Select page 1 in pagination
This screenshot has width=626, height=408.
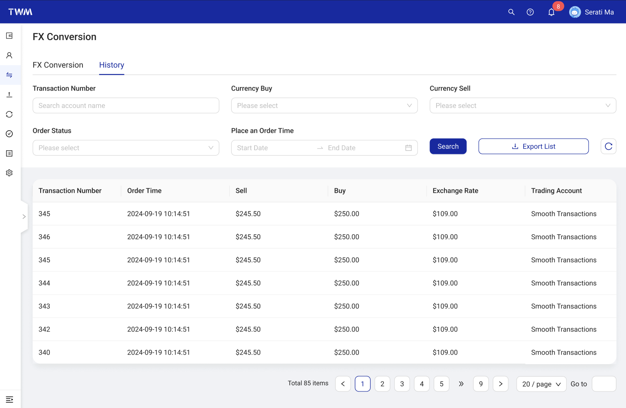click(363, 384)
